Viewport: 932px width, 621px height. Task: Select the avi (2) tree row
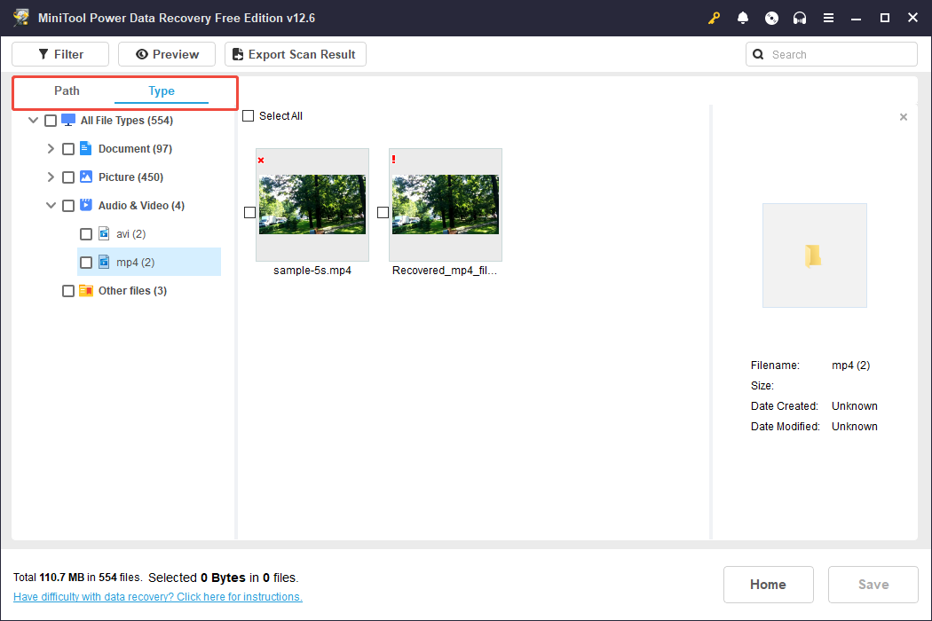(148, 233)
